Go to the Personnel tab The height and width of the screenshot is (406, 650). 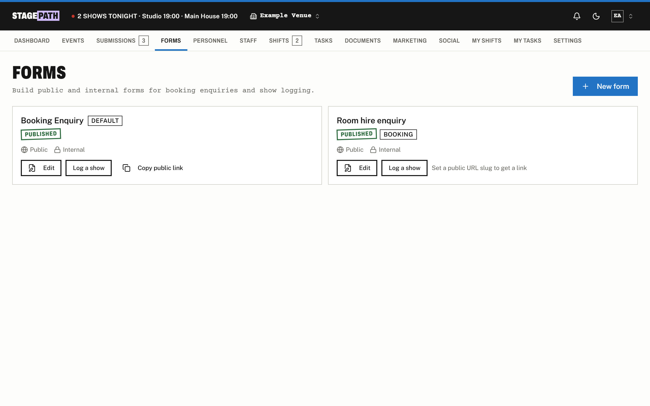210,41
